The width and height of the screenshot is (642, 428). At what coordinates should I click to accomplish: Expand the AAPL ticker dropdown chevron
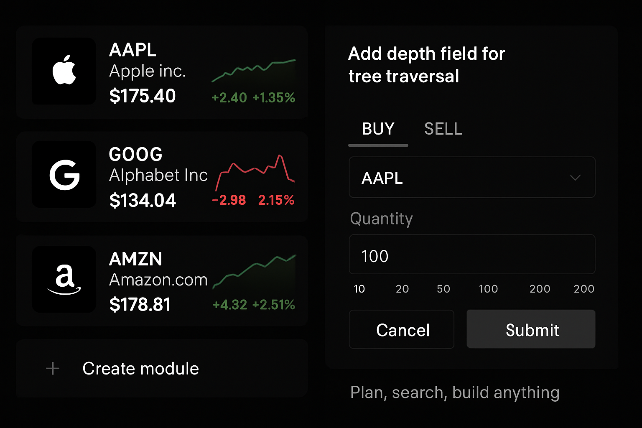click(575, 178)
